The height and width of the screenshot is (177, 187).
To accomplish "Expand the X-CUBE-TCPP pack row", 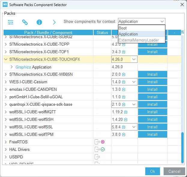I will coord(6,44).
